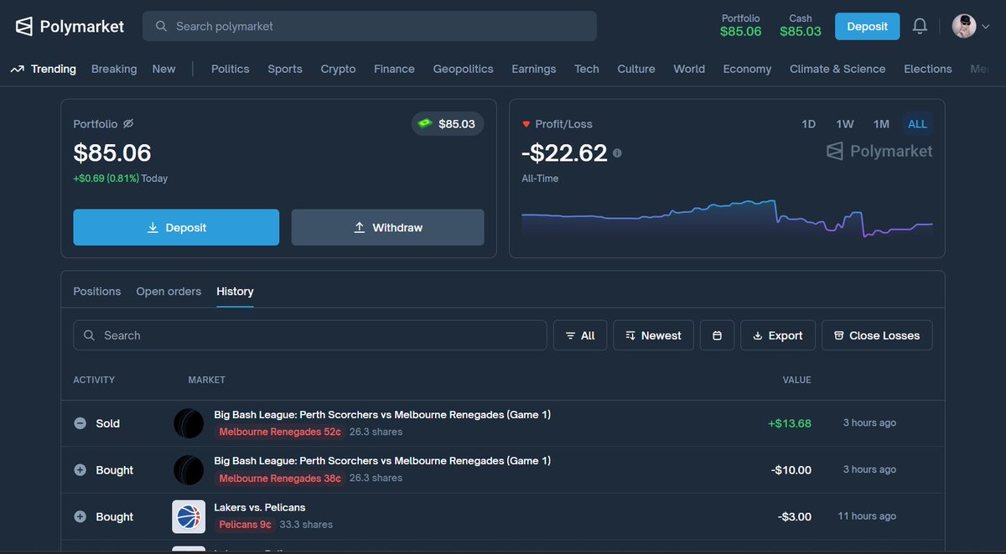Go to the Sports category
The width and height of the screenshot is (1006, 554).
(285, 69)
